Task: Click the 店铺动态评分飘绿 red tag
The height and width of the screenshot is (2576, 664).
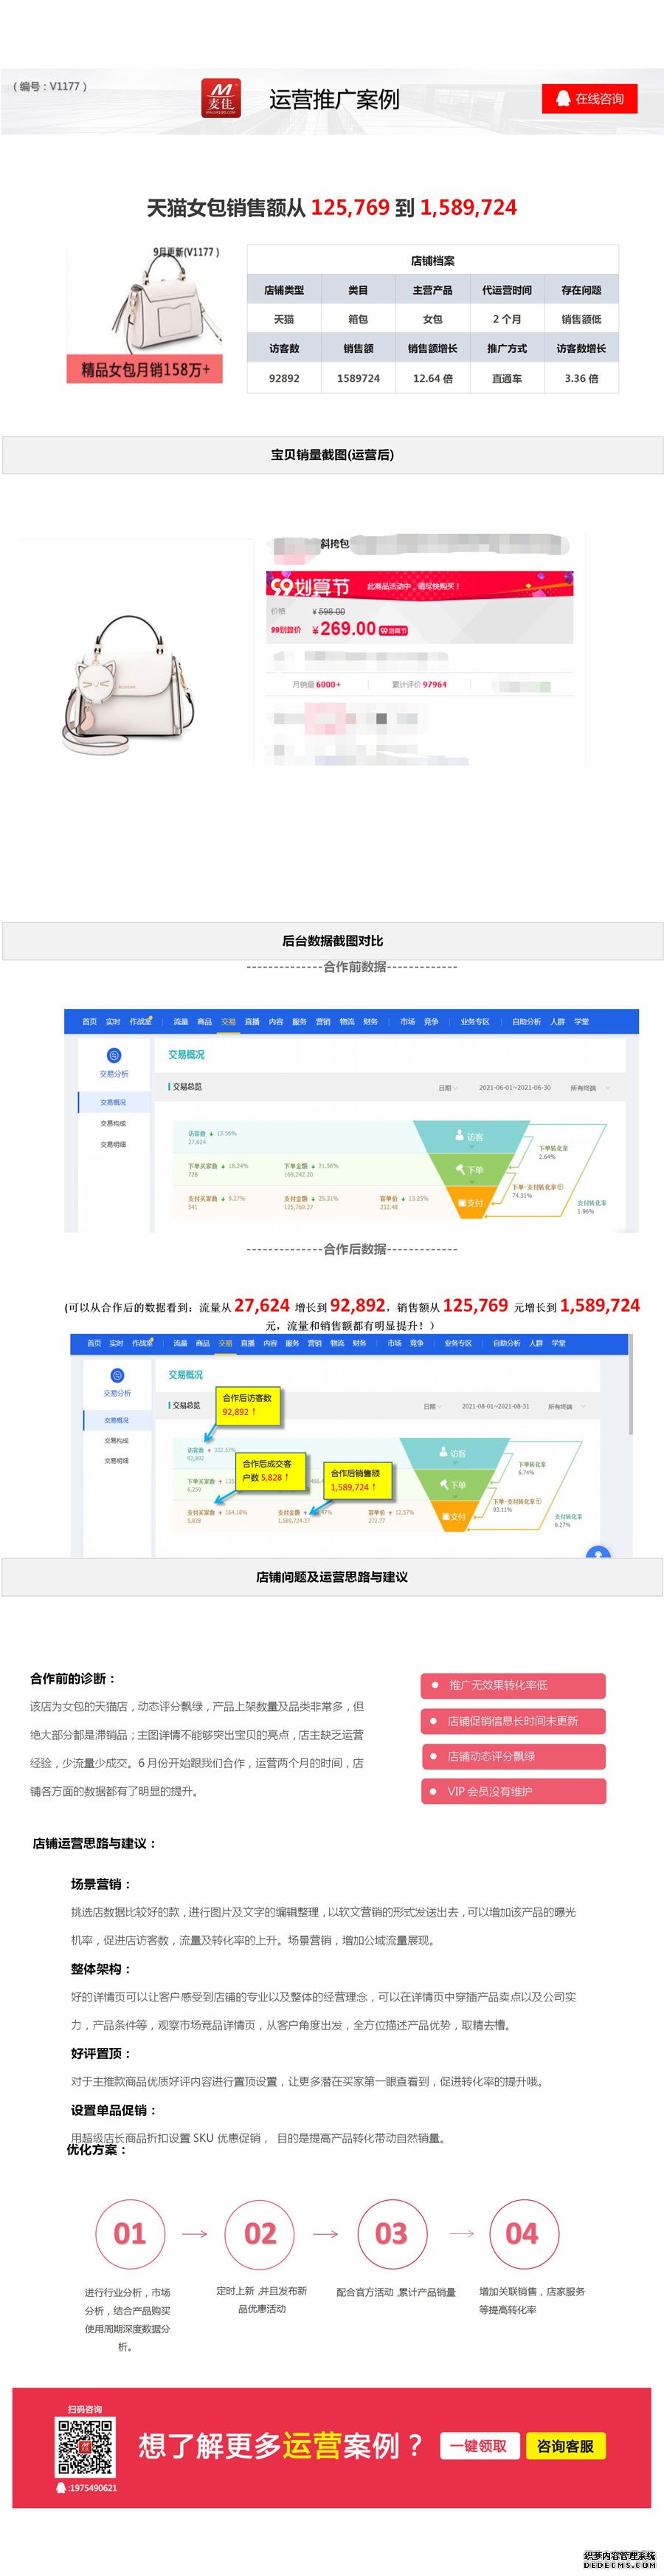Action: point(513,1756)
